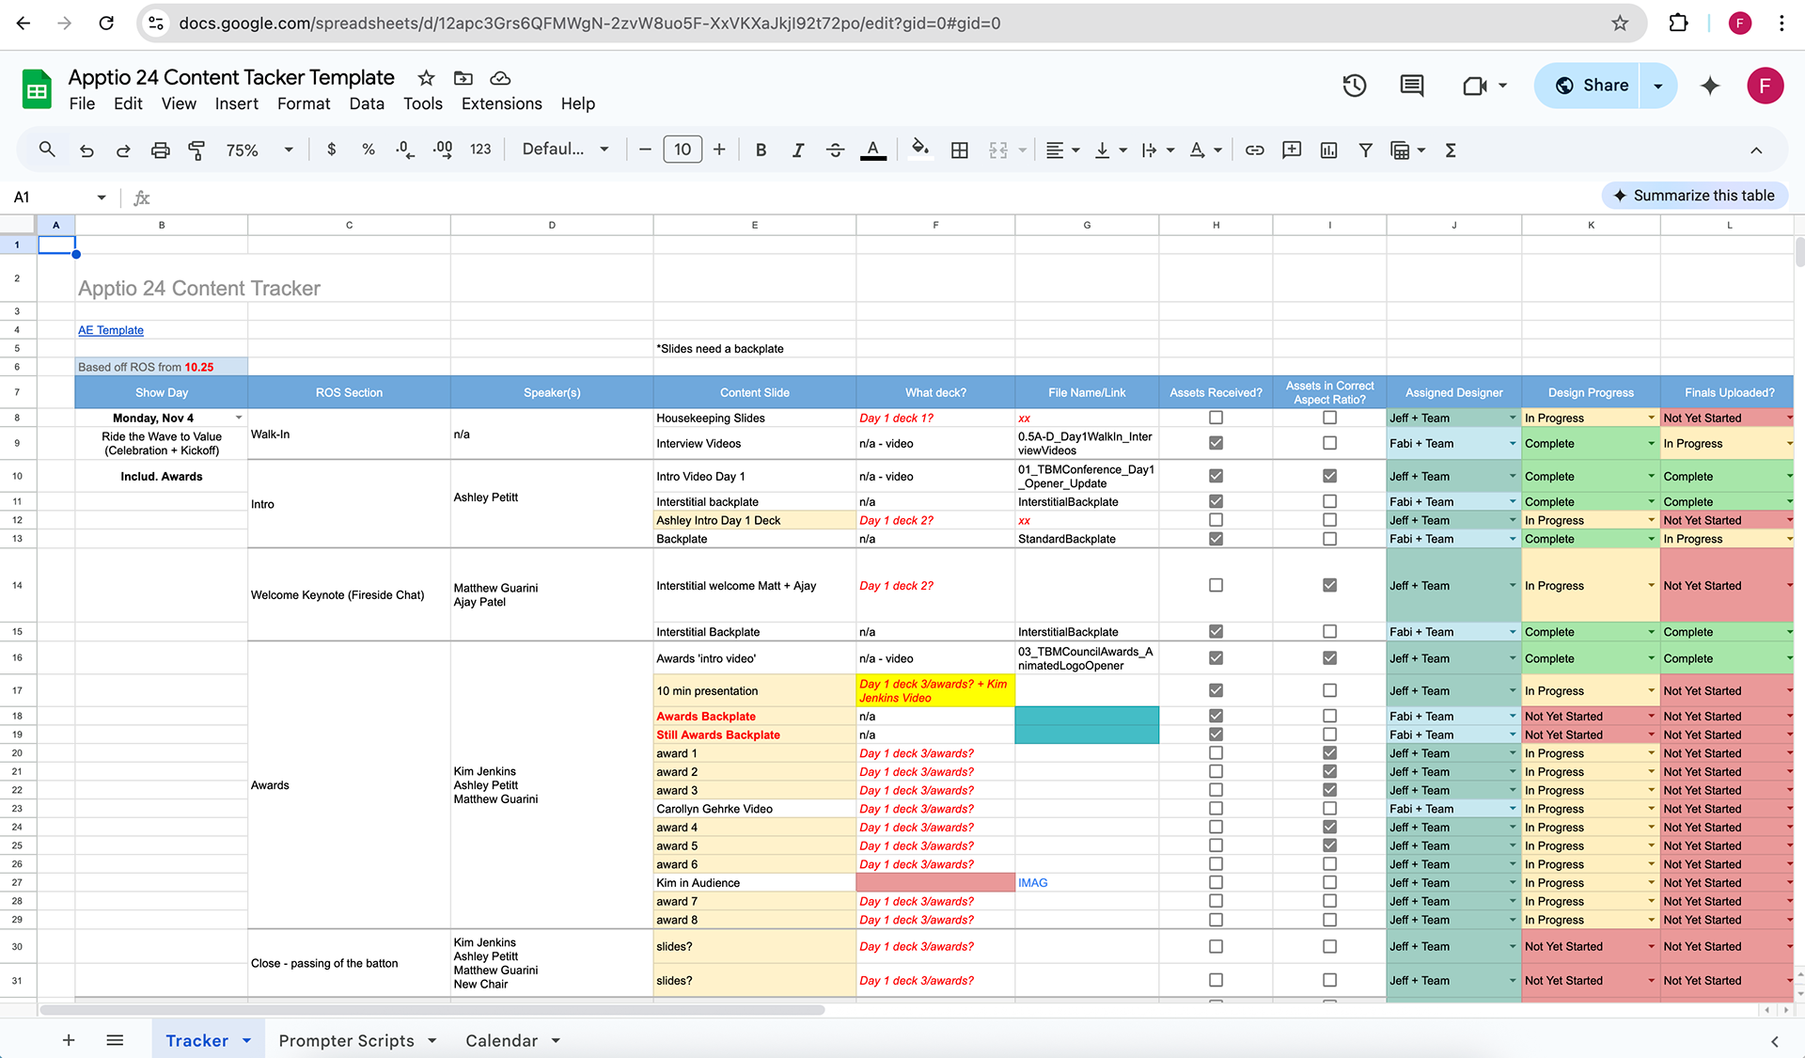Open the fill color picker
The height and width of the screenshot is (1058, 1805).
[x=919, y=148]
